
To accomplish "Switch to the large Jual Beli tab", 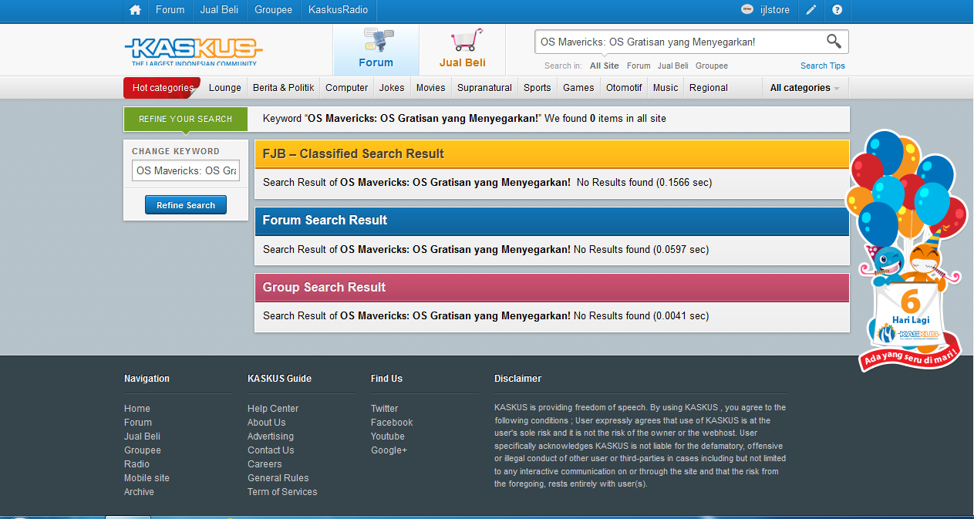I will (463, 50).
